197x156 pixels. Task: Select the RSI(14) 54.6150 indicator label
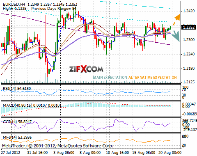[17, 89]
